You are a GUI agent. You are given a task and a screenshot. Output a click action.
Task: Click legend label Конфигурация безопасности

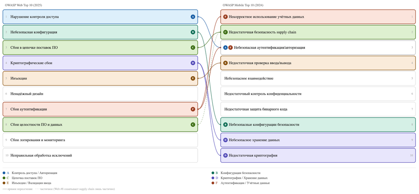coord(241,173)
